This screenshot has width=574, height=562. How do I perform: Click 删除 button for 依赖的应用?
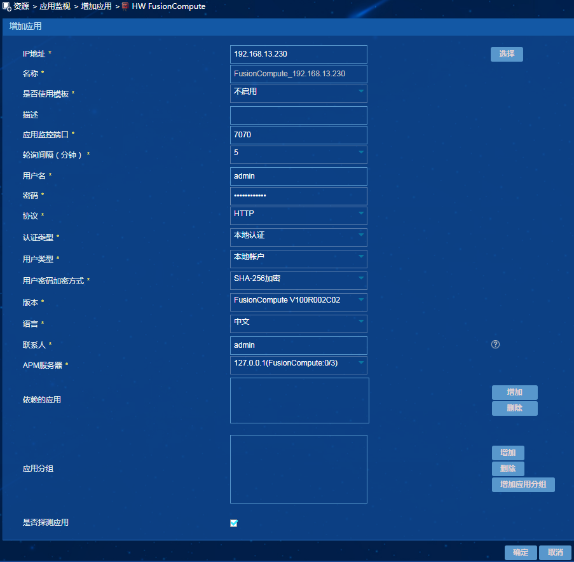tap(515, 408)
